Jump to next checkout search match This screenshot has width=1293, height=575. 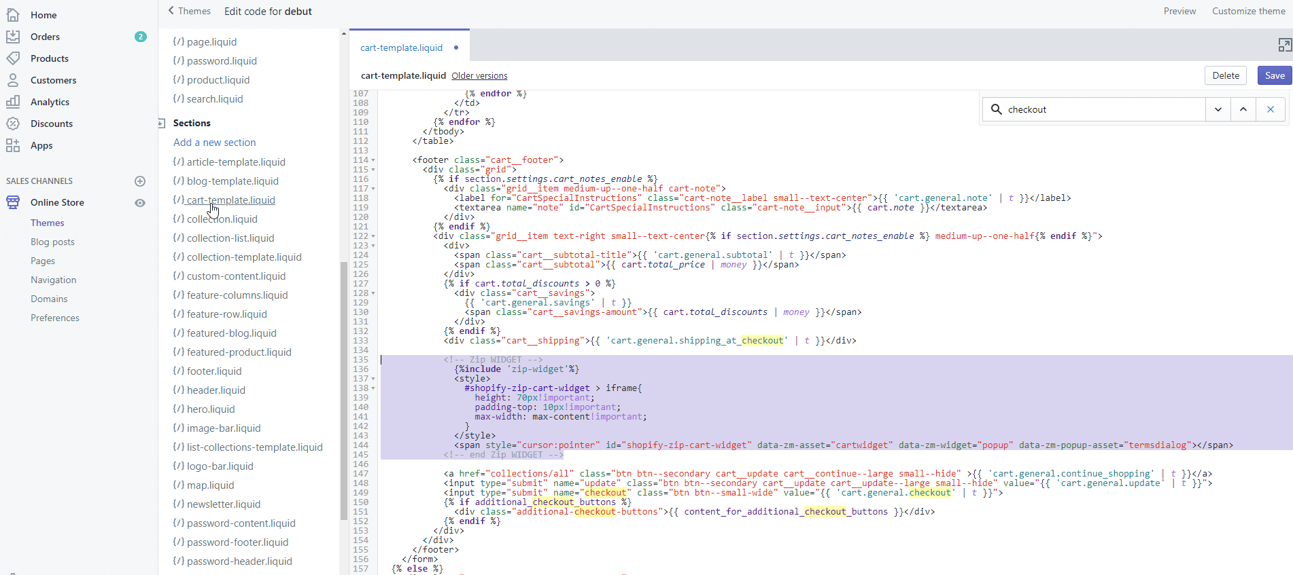[x=1218, y=109]
